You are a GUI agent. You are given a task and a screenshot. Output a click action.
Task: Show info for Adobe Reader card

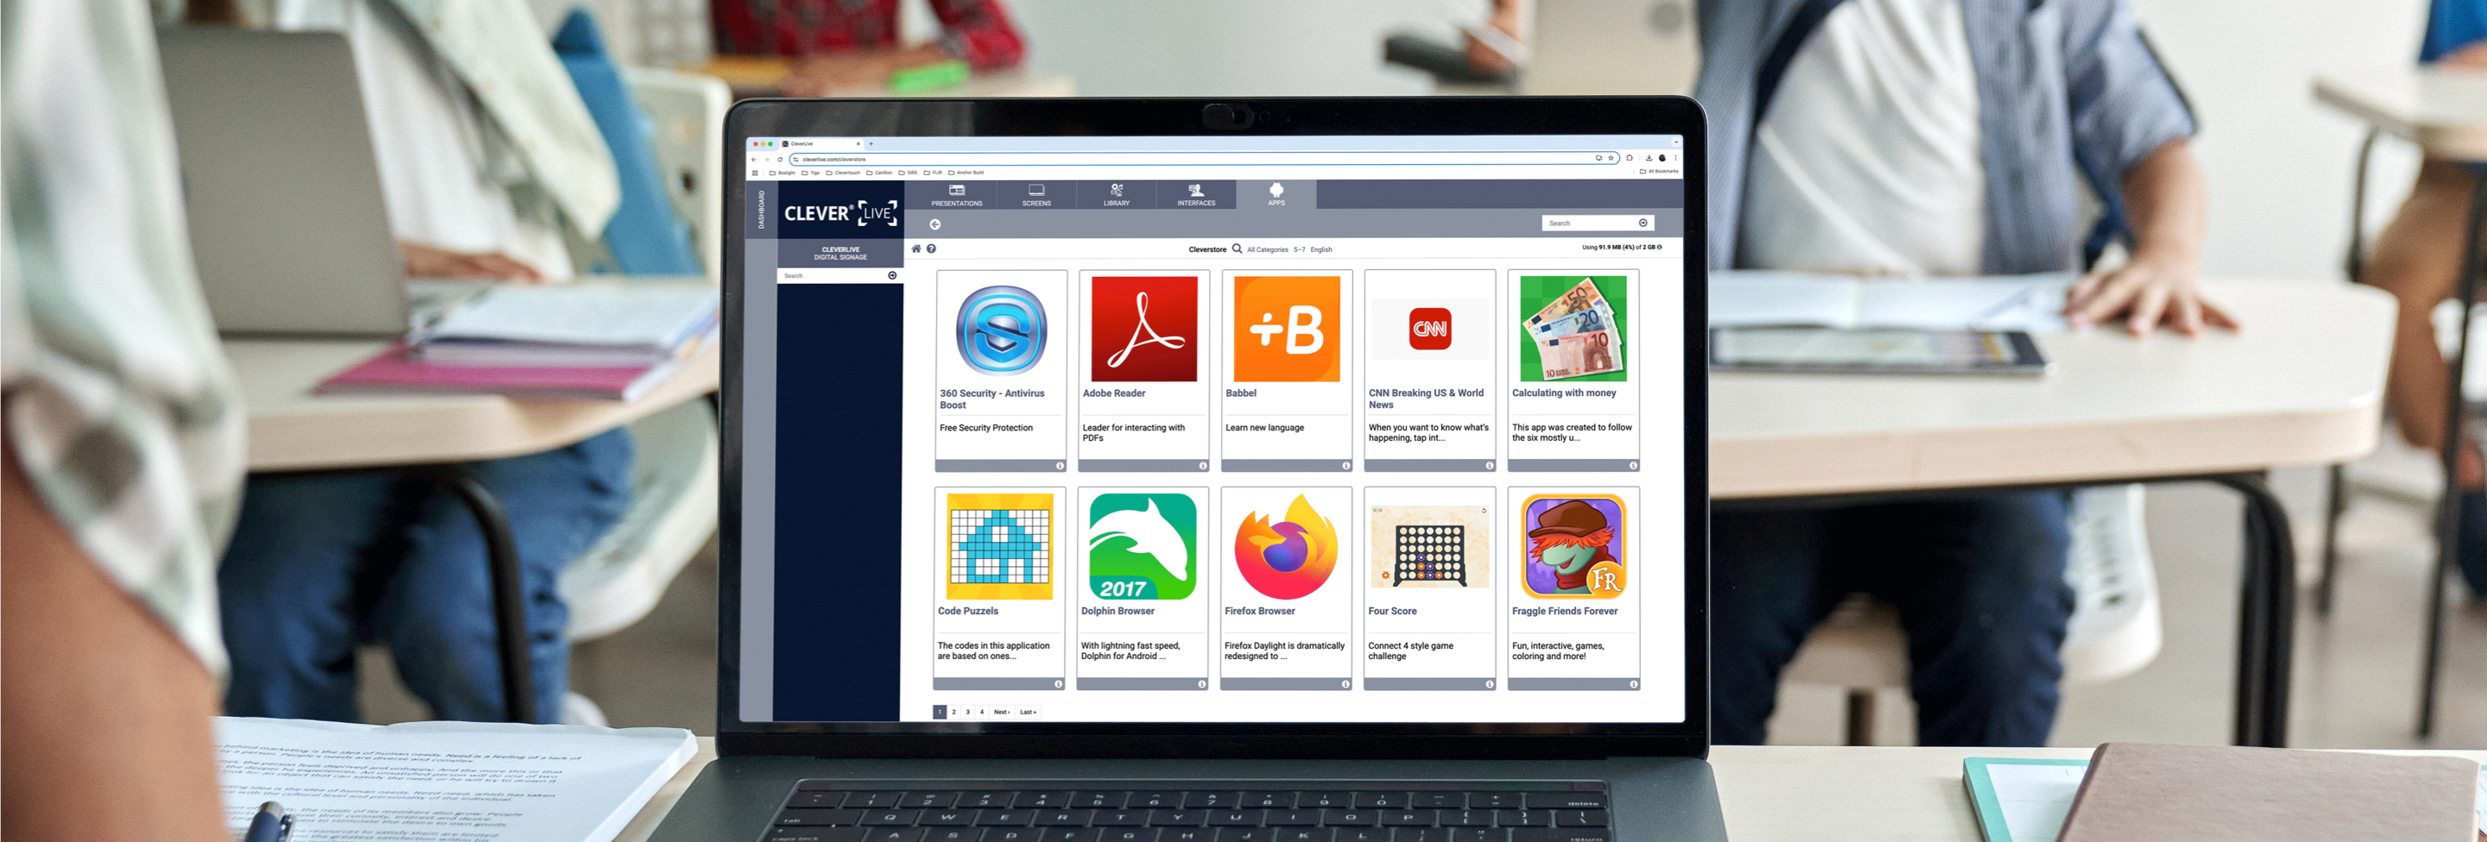tap(1202, 466)
